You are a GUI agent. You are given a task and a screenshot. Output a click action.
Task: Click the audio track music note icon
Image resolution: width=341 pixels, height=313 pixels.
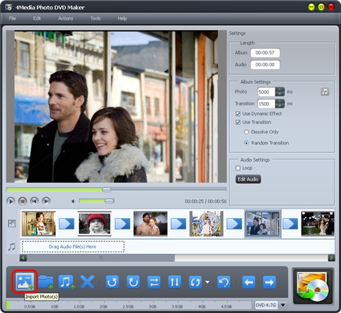12,247
